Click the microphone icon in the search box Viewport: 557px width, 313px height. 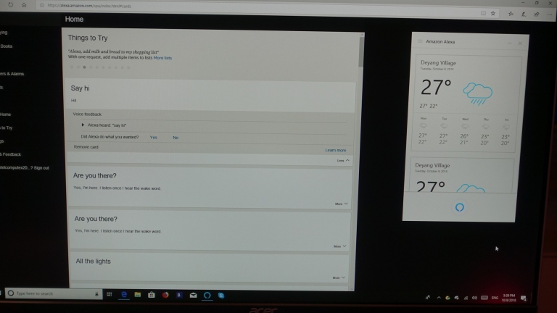click(96, 294)
